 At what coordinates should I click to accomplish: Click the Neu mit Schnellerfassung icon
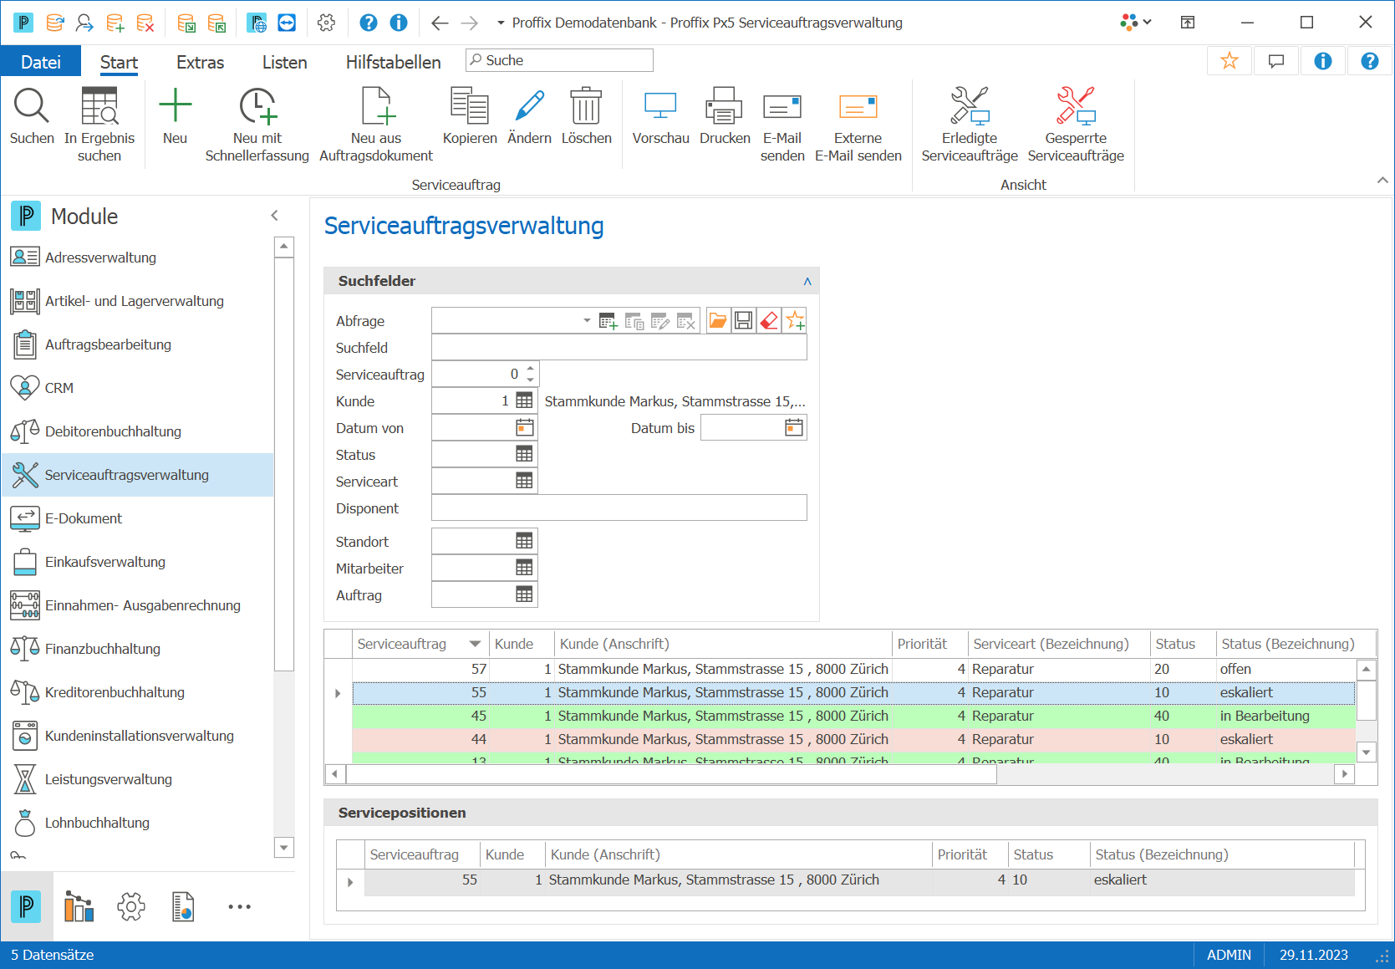pos(257,106)
